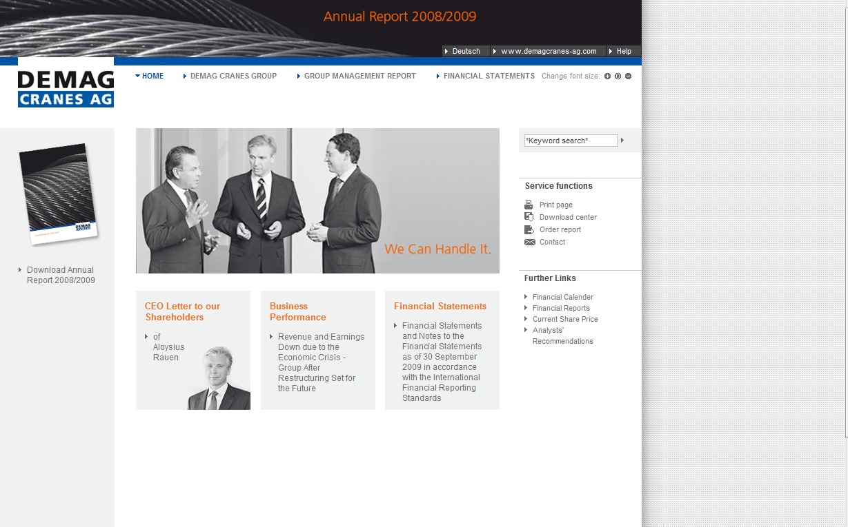Open the Demag Cranes Group menu
The height and width of the screenshot is (527, 848).
[233, 76]
